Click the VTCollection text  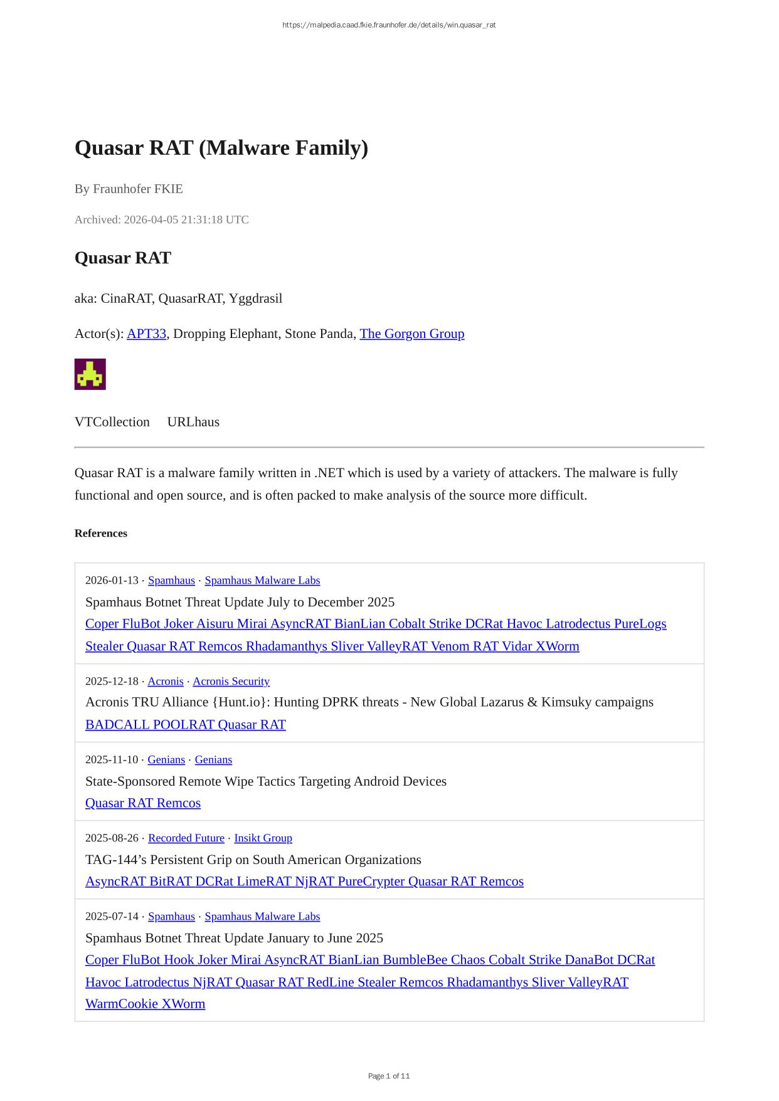112,422
